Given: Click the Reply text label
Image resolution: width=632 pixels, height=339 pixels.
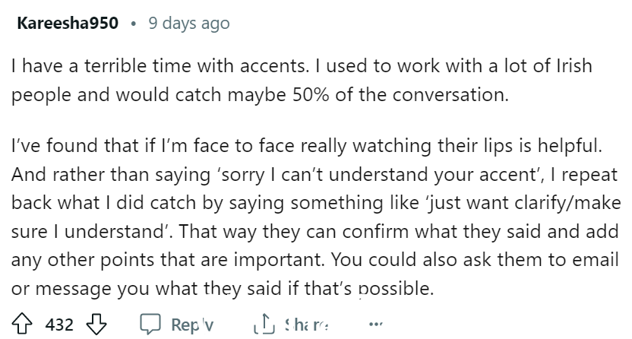Looking at the screenshot, I should click(x=192, y=325).
